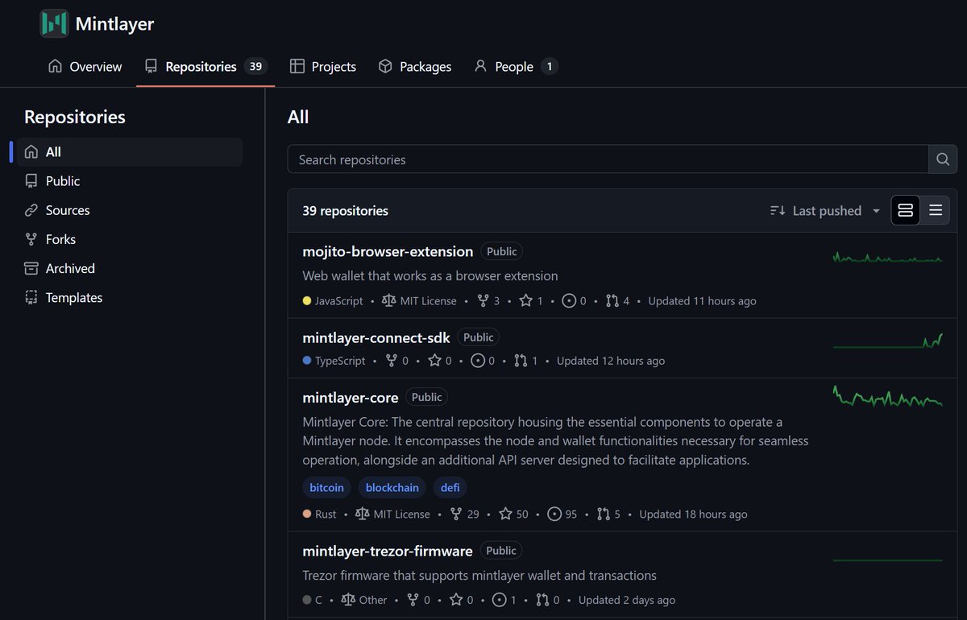Open the Last pushed sort dropdown

(x=826, y=210)
